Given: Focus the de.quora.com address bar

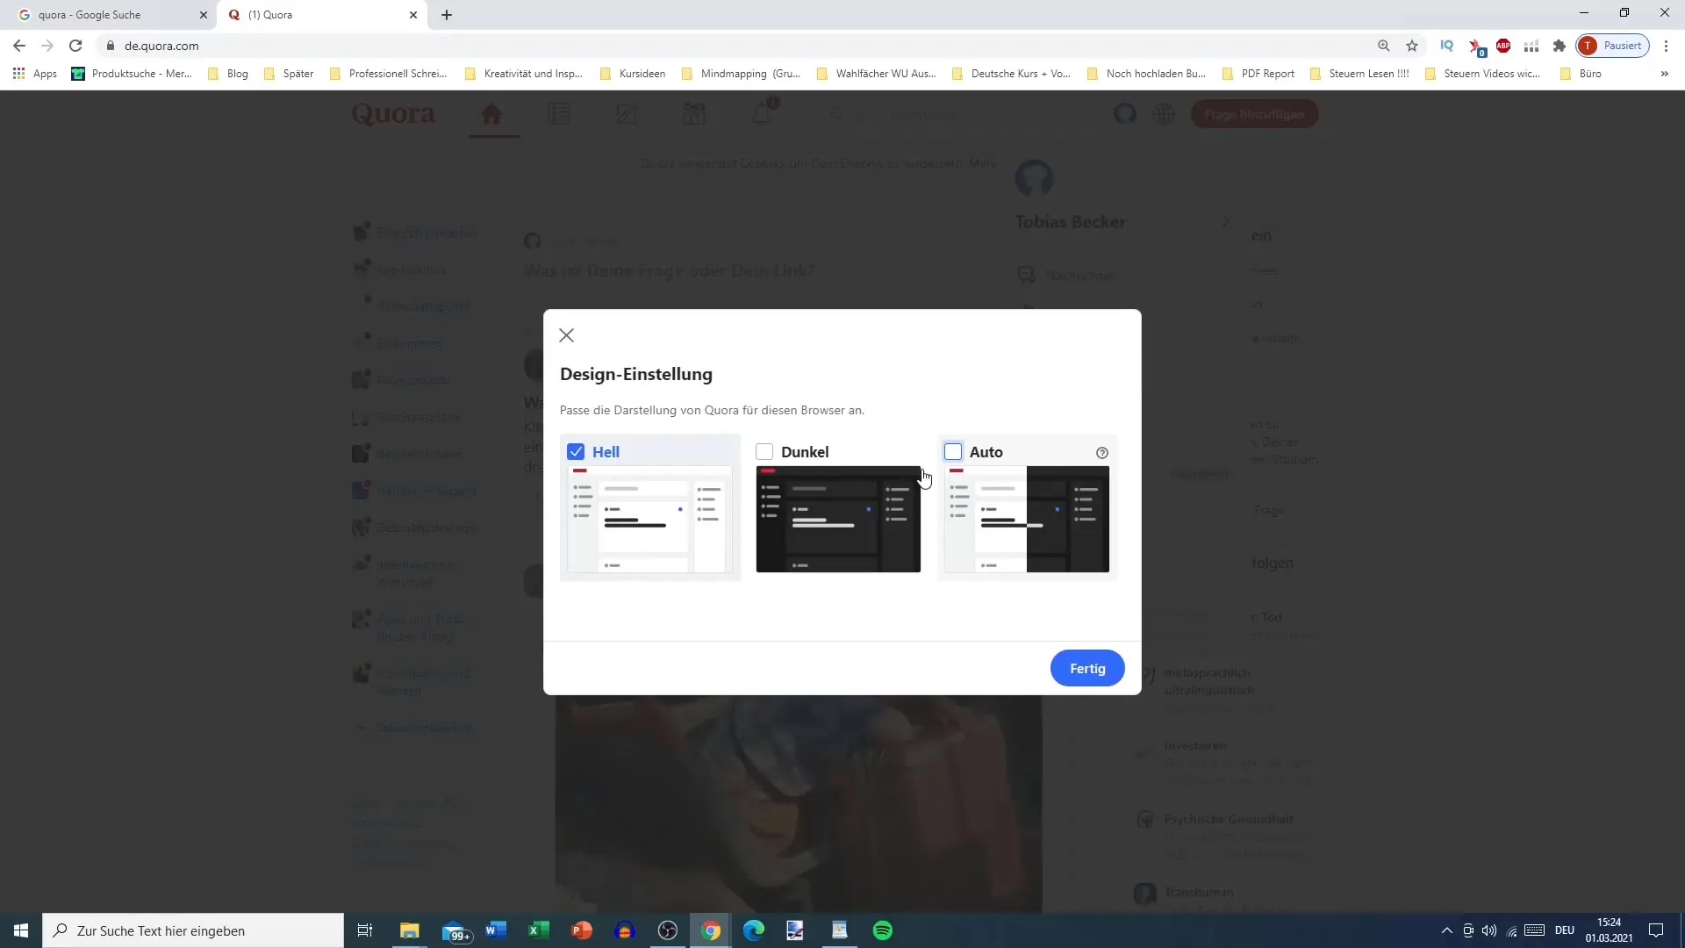Looking at the screenshot, I should point(737,46).
